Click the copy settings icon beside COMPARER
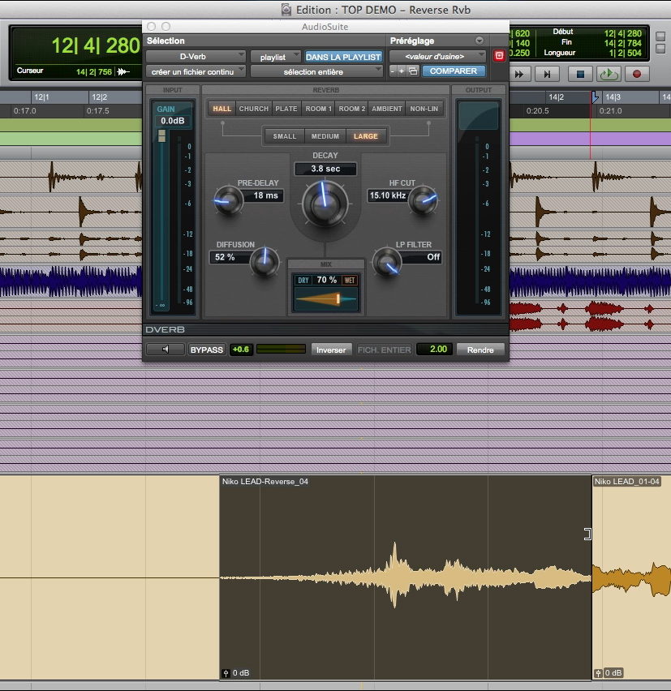This screenshot has height=691, width=671. click(x=413, y=71)
